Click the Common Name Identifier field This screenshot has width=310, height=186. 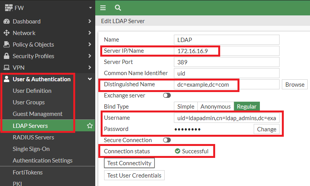click(227, 73)
